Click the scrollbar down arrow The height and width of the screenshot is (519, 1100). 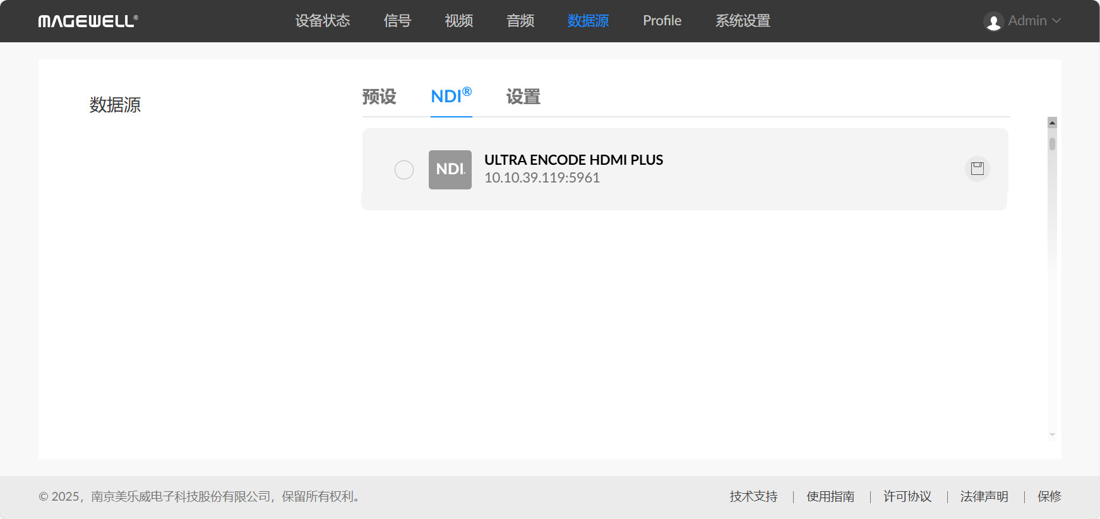point(1052,434)
